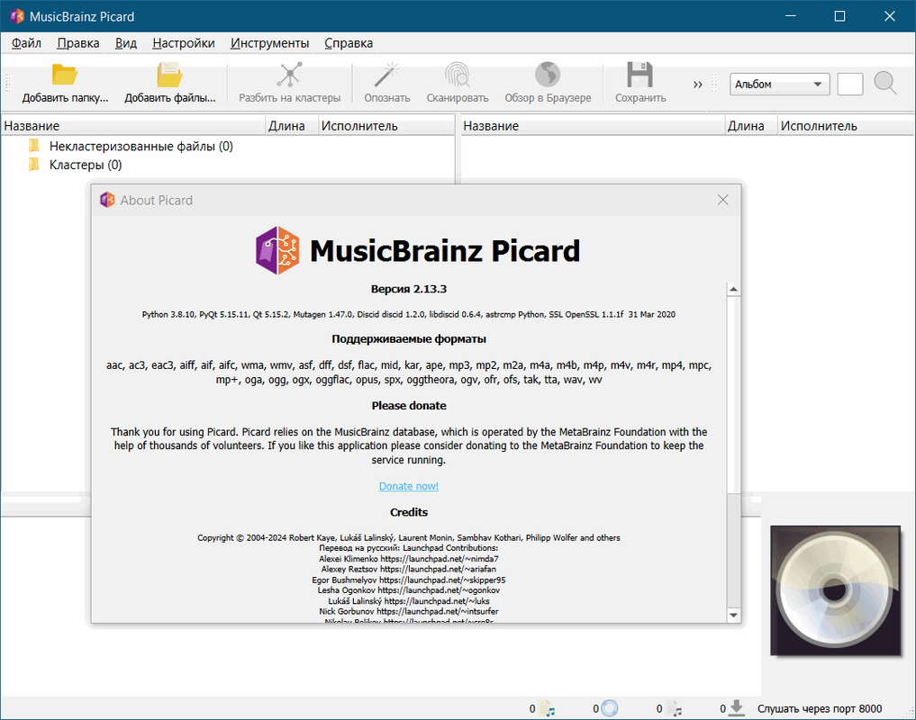Screen dimensions: 916x720
Task: Open the Альбом search type dropdown
Action: [x=779, y=84]
